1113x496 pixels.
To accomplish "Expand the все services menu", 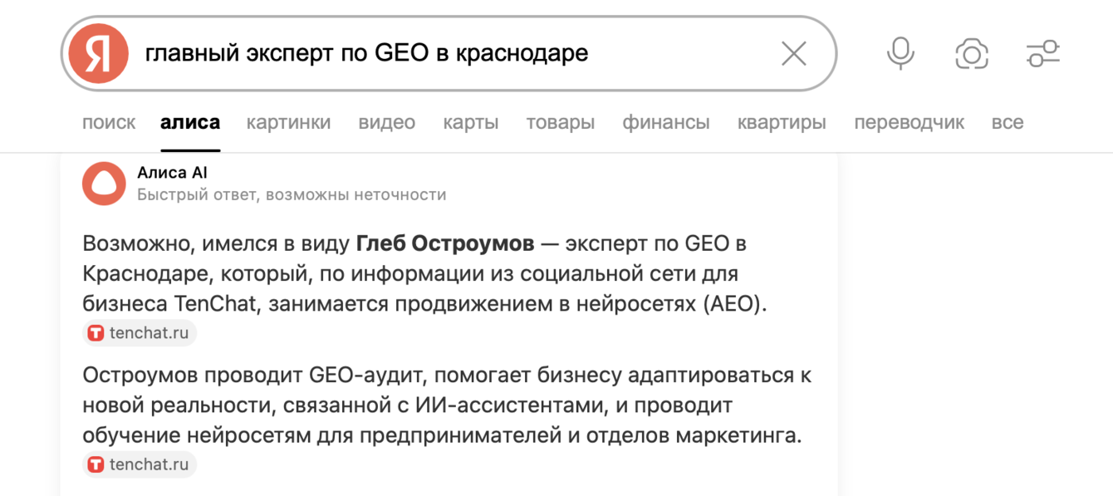I will pos(1007,123).
